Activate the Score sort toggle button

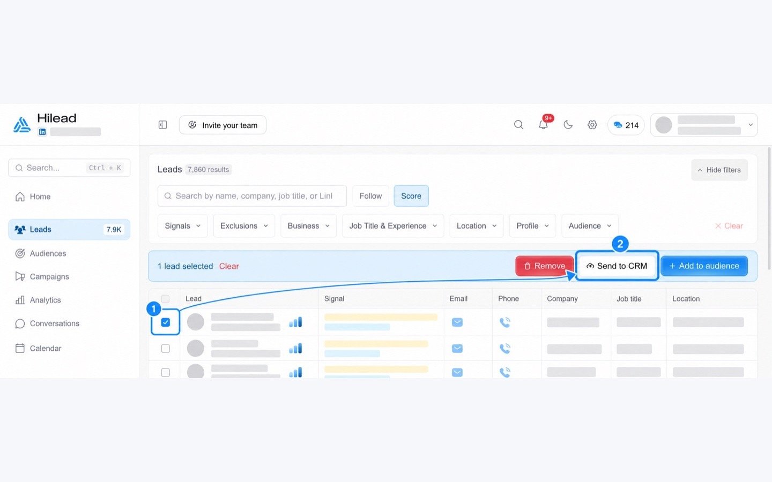click(x=411, y=196)
